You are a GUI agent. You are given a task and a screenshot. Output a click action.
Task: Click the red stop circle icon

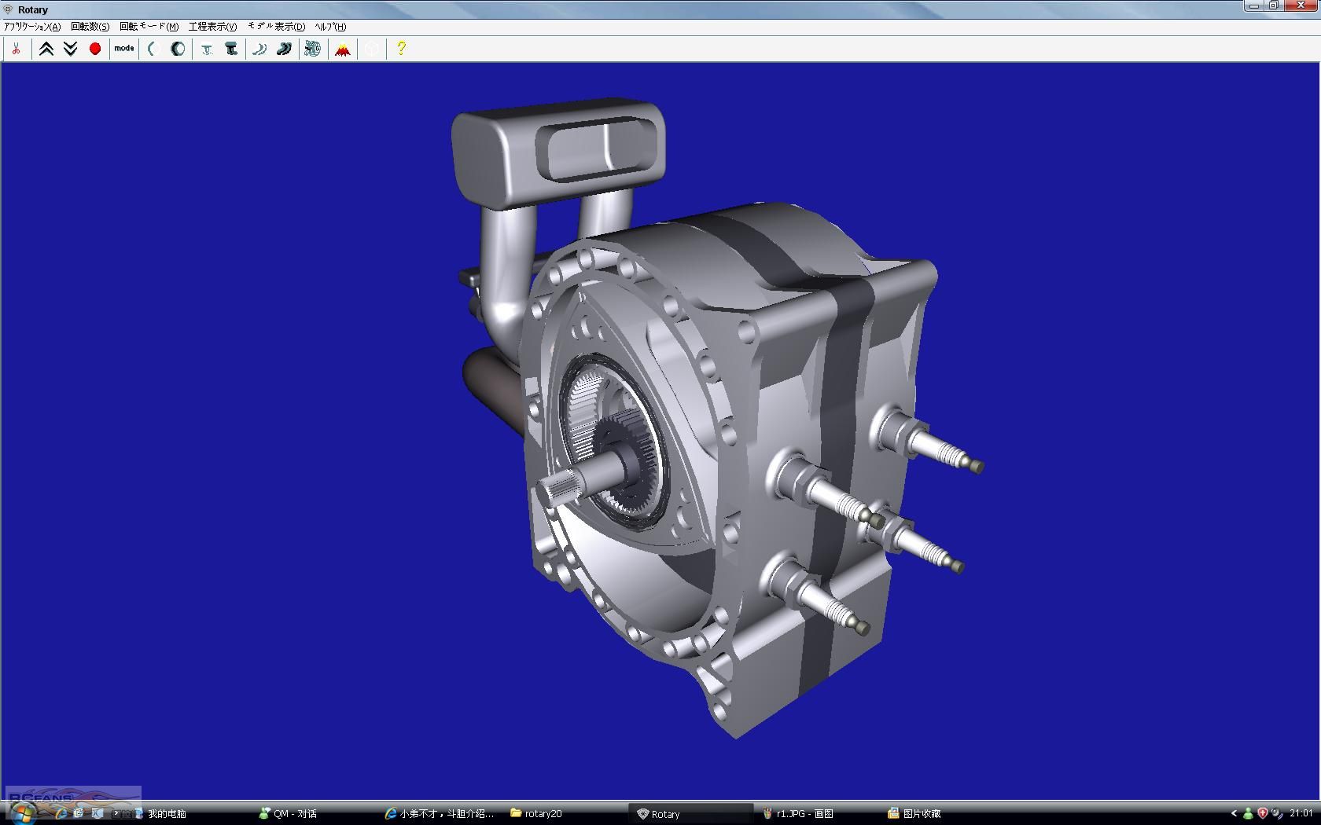[x=95, y=49]
